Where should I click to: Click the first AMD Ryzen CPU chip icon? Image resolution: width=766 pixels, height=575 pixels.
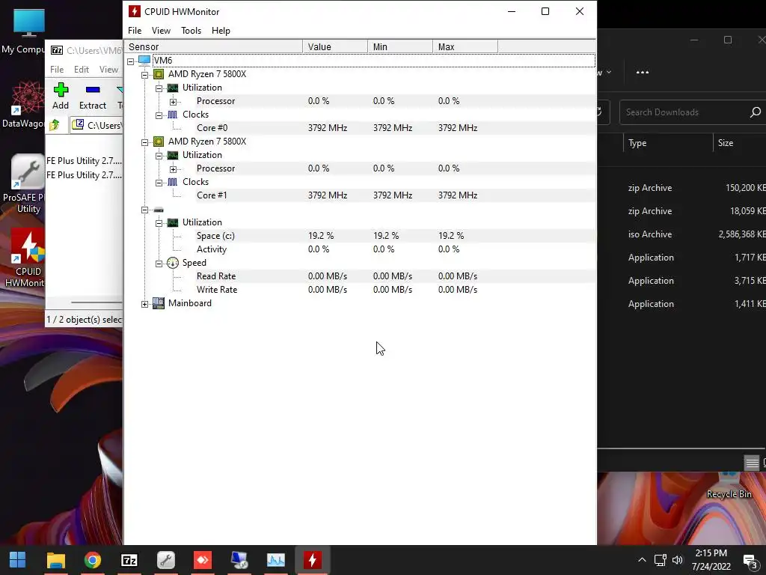coord(159,74)
